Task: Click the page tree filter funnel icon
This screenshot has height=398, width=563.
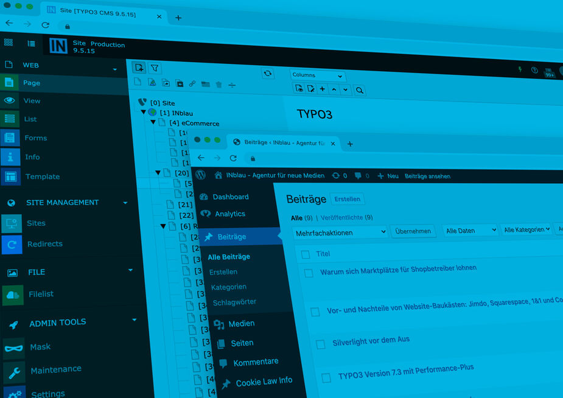Action: pos(155,68)
